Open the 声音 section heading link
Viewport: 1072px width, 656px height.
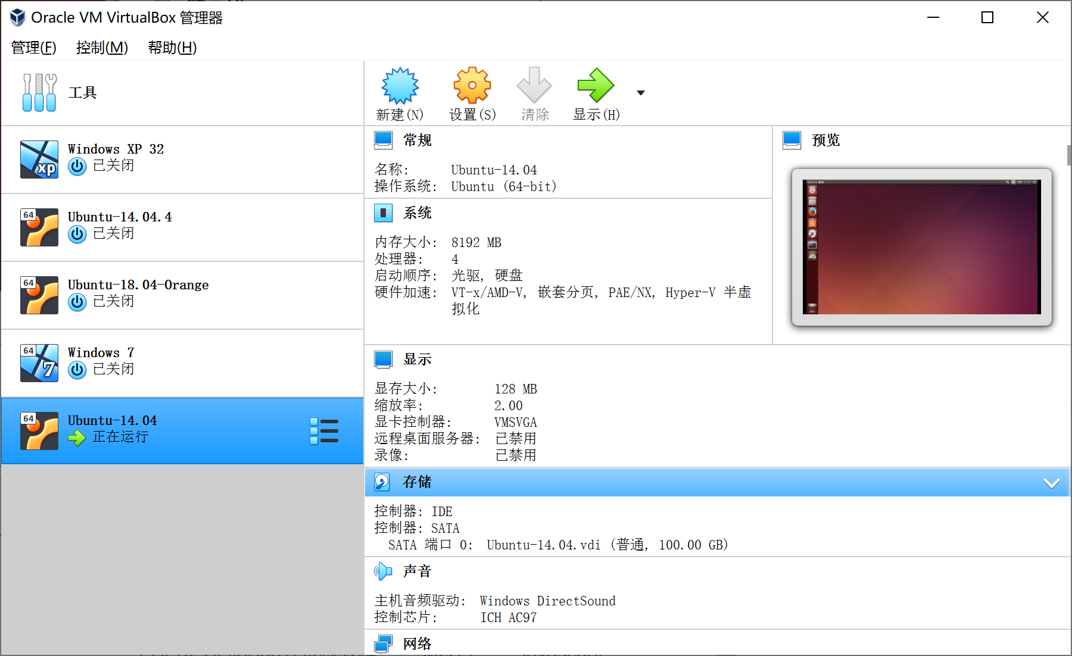click(x=417, y=571)
